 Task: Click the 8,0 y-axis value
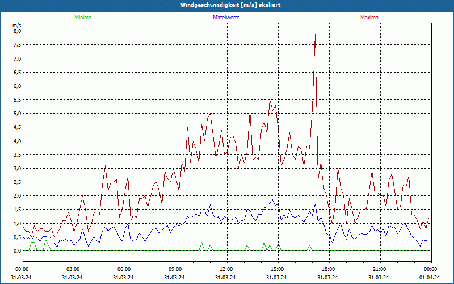point(18,31)
